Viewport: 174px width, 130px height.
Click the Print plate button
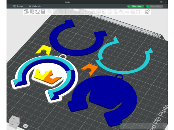tap(156, 6)
